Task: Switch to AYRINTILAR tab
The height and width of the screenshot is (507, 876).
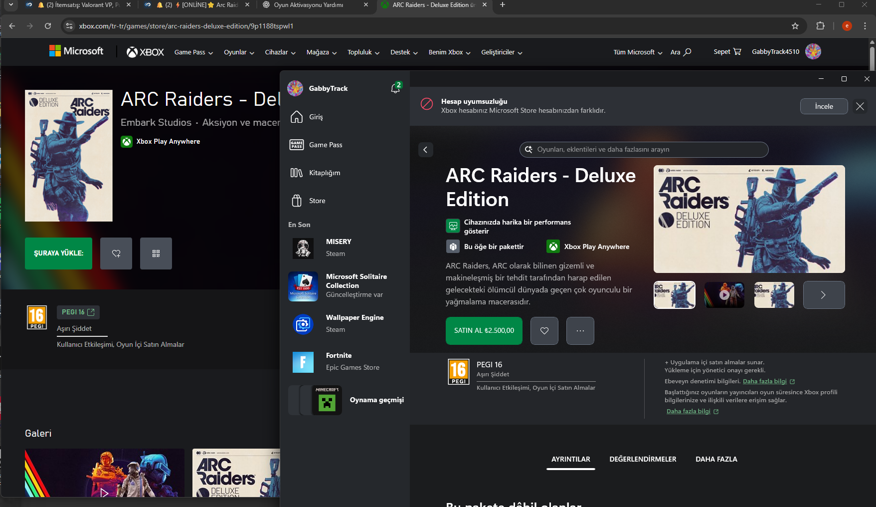Action: 570,459
